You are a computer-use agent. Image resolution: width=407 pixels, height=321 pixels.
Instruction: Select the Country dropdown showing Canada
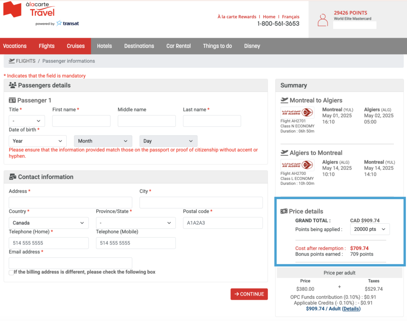(48, 223)
